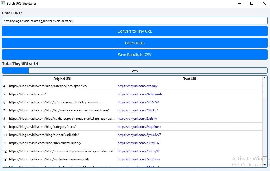Screen dimensions: 270x171
Task: Click the Enter URL: label
Action: pyautogui.click(x=12, y=13)
